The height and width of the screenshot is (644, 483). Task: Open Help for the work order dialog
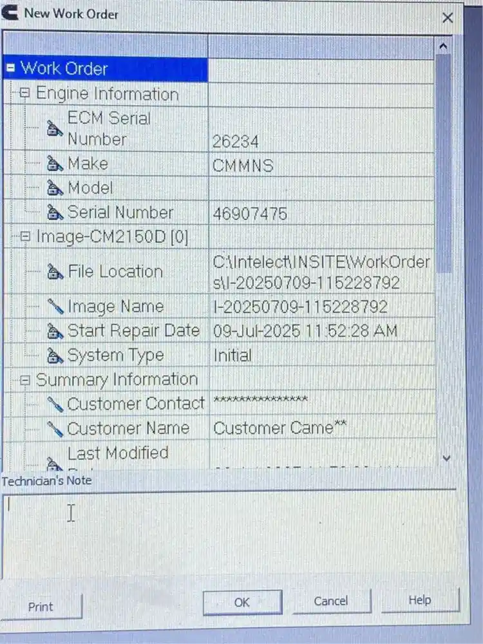[x=420, y=600]
